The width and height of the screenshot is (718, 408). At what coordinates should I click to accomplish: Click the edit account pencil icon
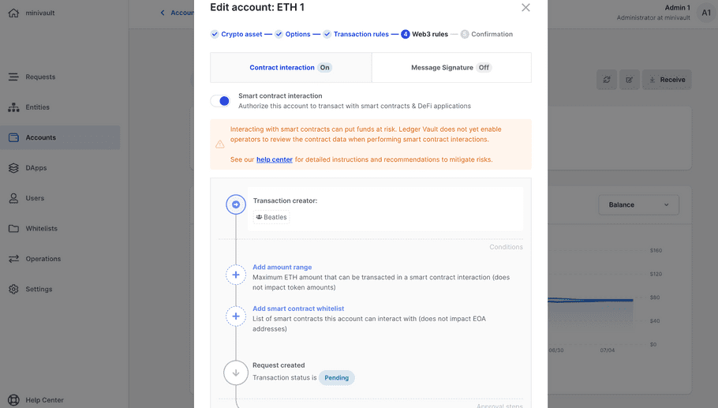click(x=629, y=80)
